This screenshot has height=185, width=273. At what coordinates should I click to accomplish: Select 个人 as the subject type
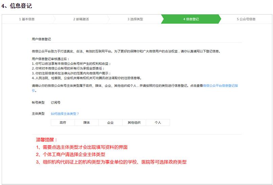(158, 123)
